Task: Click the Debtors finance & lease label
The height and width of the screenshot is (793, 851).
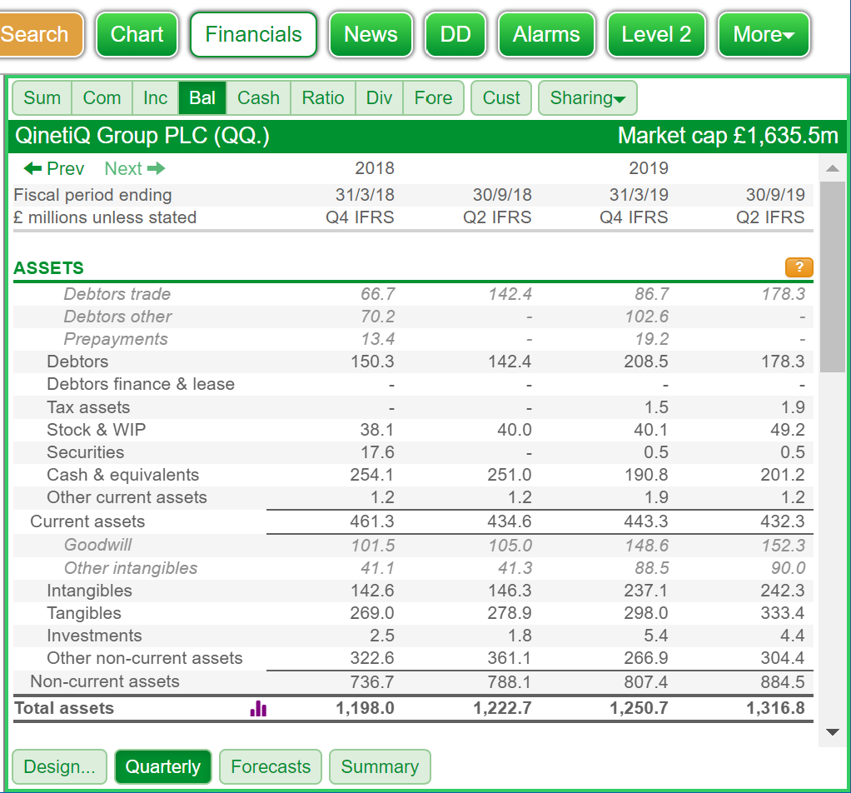Action: point(141,384)
